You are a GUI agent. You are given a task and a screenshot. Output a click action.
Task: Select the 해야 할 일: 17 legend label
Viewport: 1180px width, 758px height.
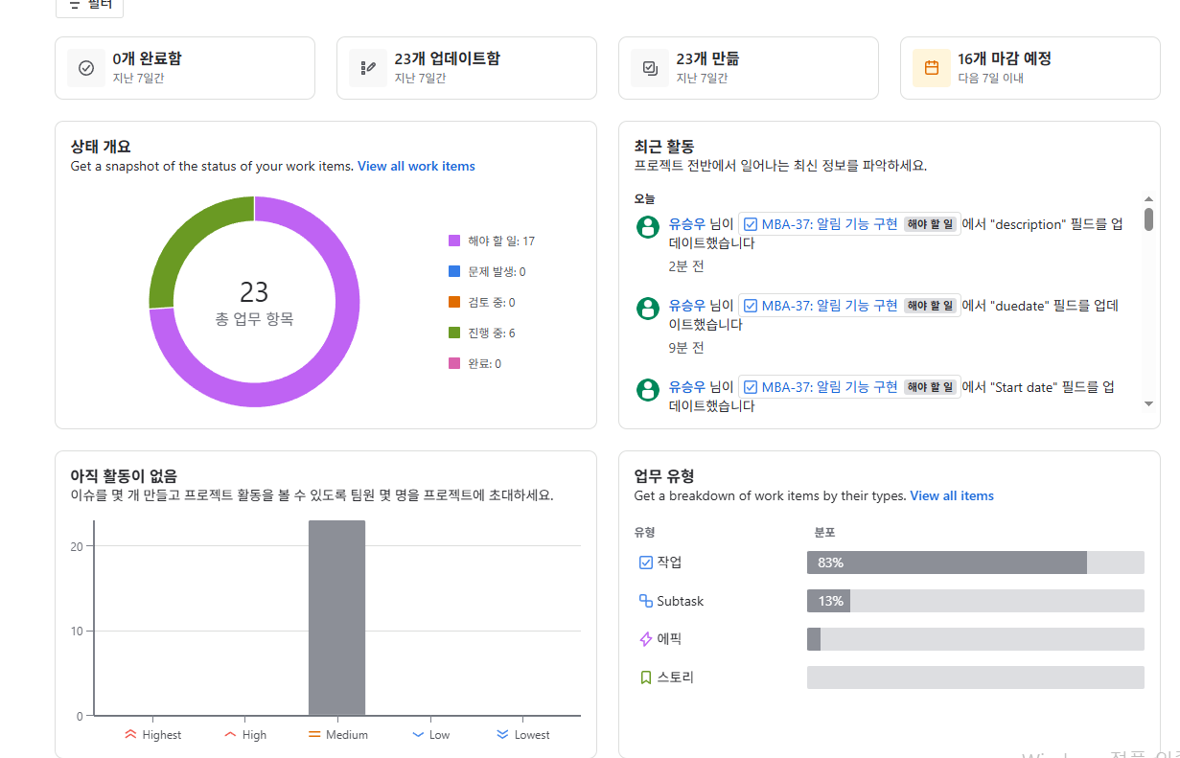(x=501, y=241)
